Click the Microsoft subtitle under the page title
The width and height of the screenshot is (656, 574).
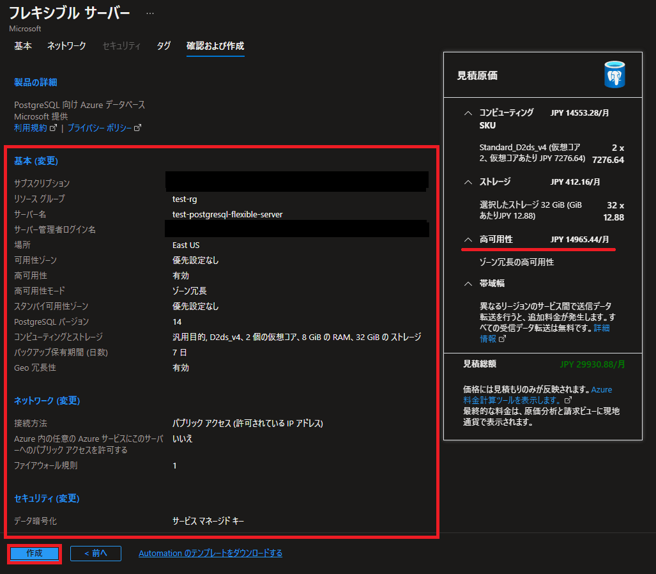click(x=25, y=29)
